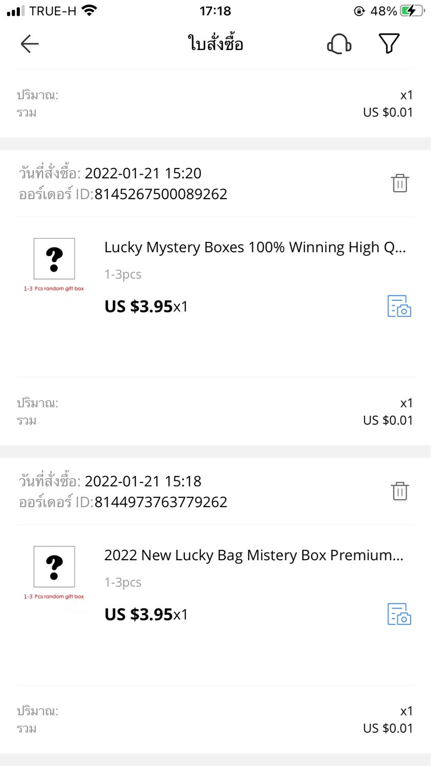Tap the Wi-Fi icon in status bar
The height and width of the screenshot is (766, 431).
[x=89, y=10]
